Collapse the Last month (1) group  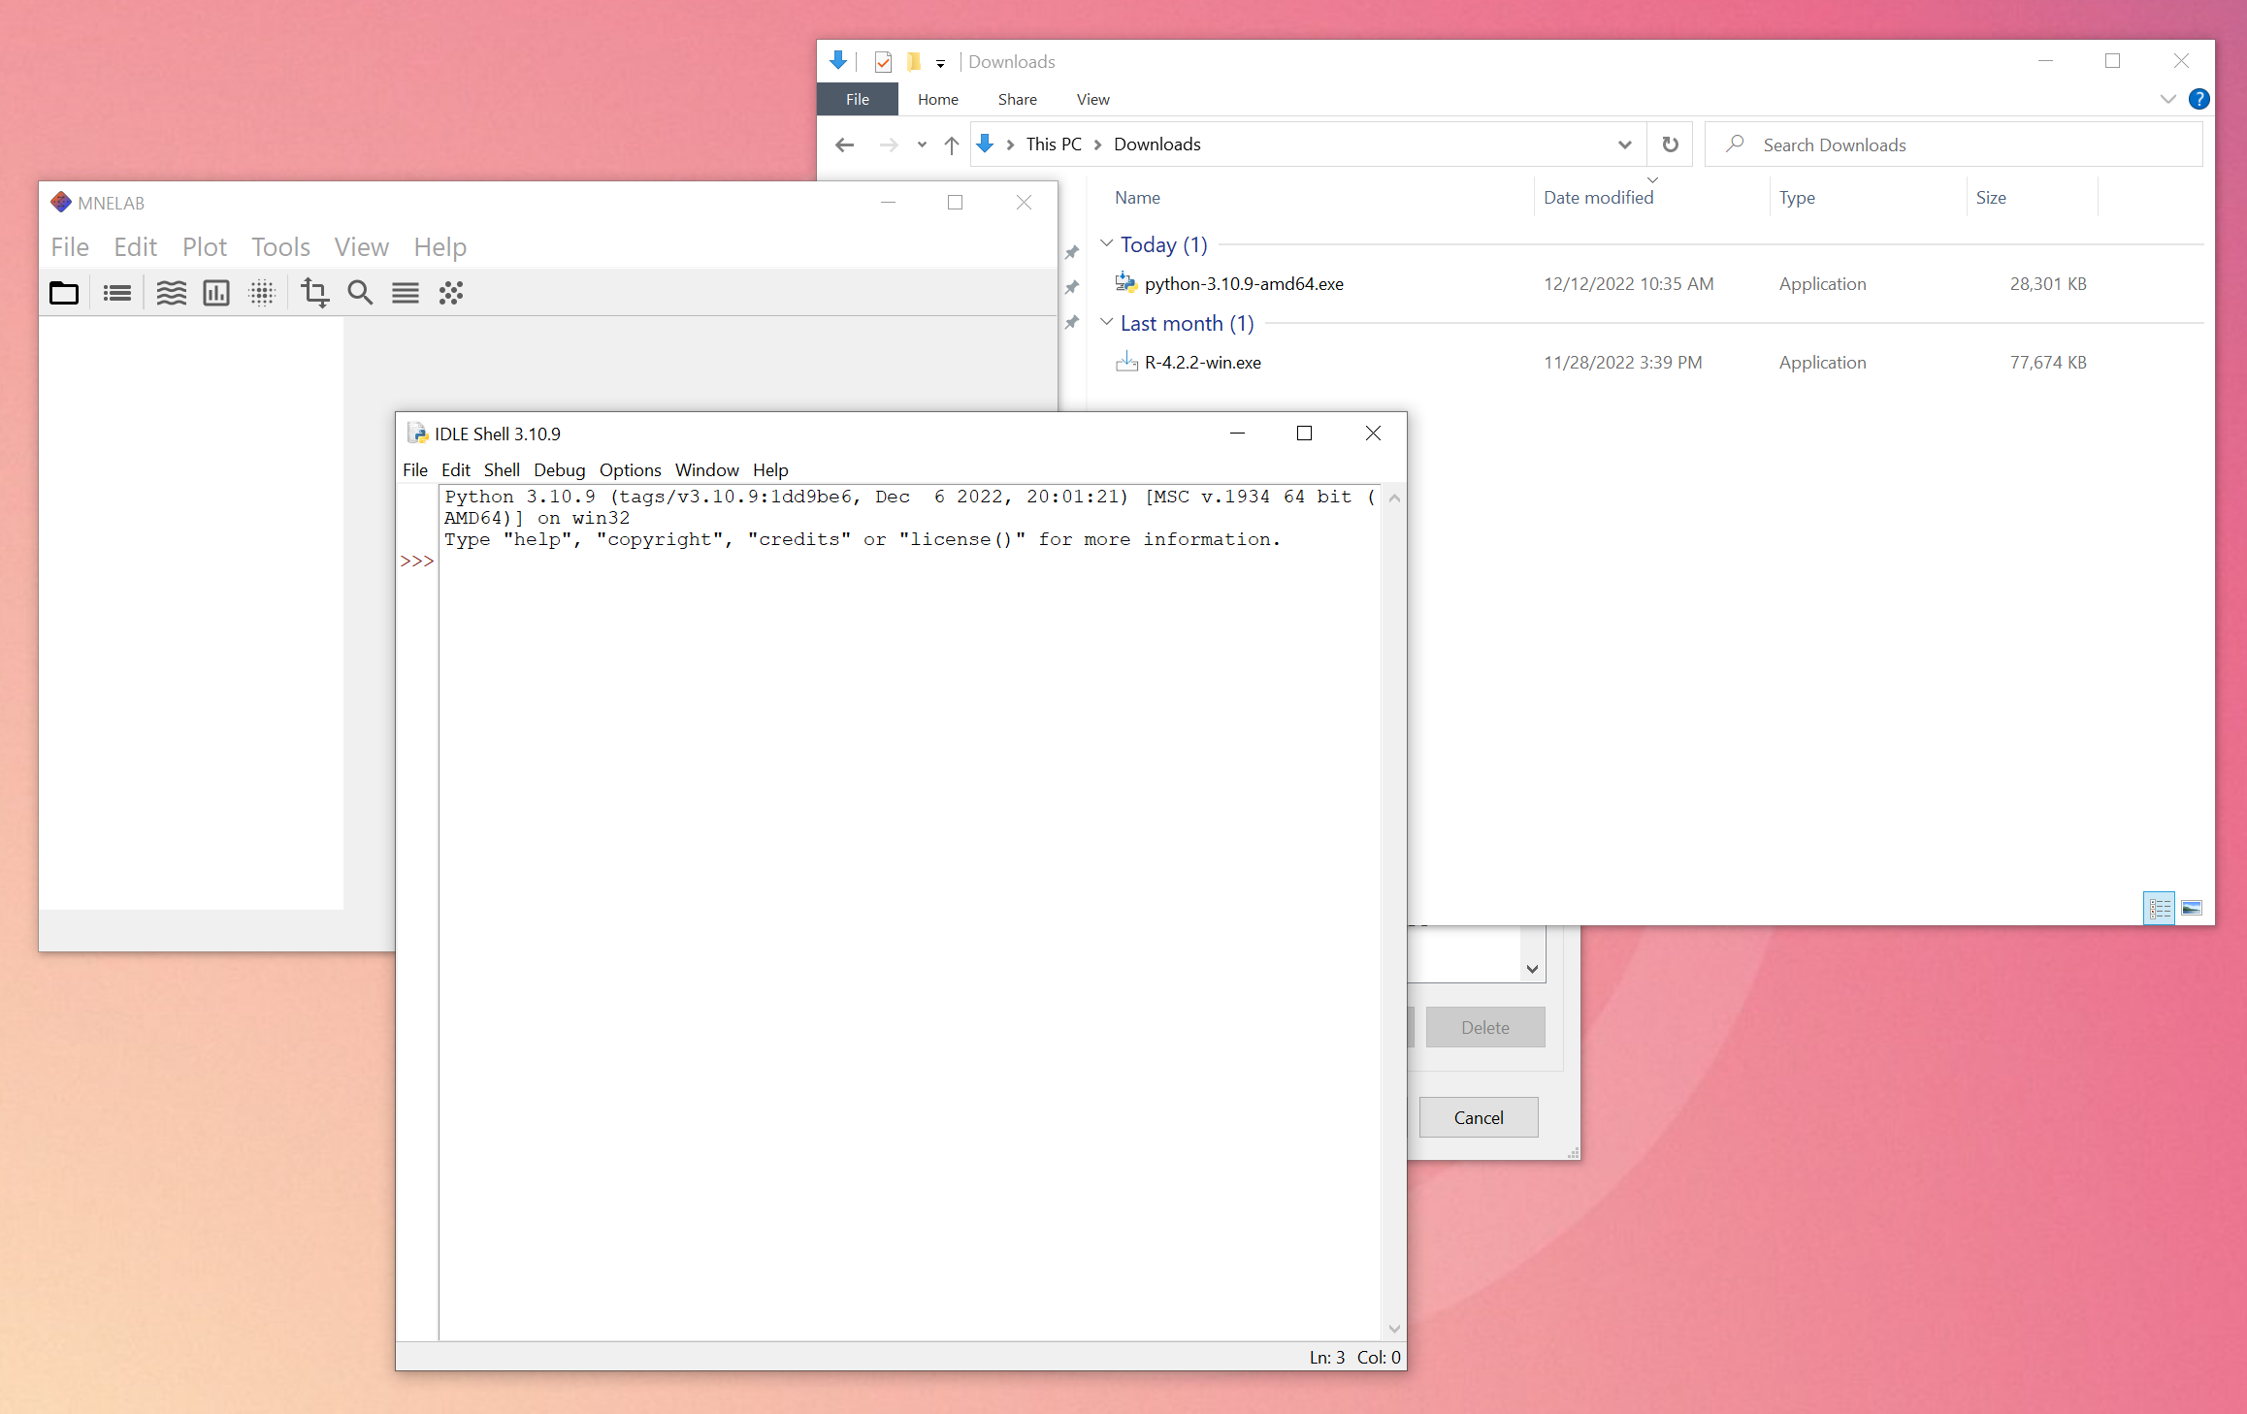(x=1106, y=323)
